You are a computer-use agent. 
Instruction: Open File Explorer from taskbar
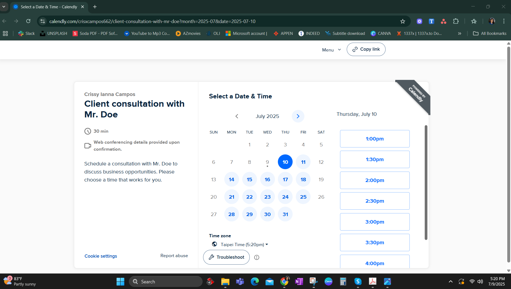tap(225, 281)
